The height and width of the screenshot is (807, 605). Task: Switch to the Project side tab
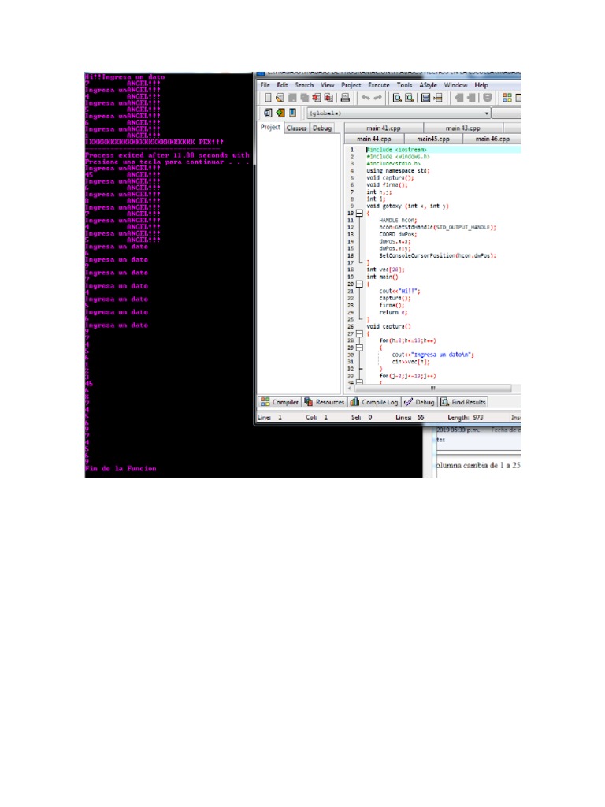(x=270, y=127)
